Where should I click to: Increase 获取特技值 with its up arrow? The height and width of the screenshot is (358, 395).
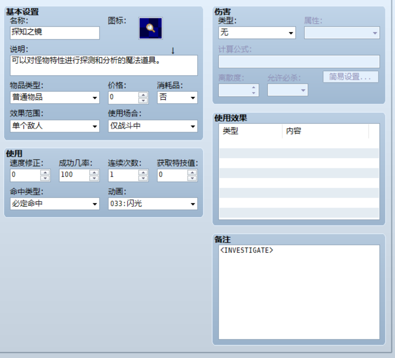pos(192,172)
